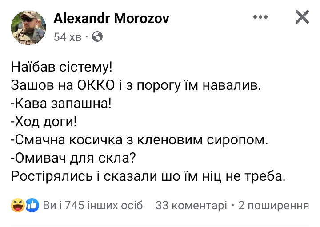This screenshot has width=320, height=227.
Task: Hide the post with the X button
Action: pyautogui.click(x=302, y=17)
